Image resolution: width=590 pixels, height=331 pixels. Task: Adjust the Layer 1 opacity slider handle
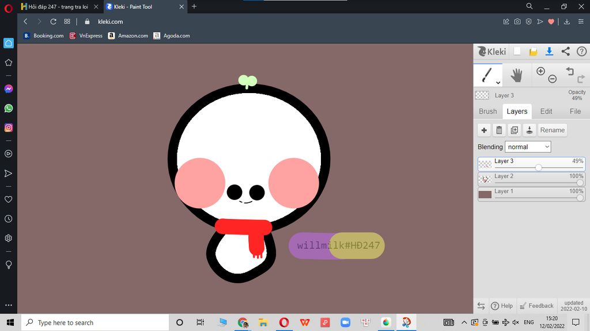tap(580, 198)
